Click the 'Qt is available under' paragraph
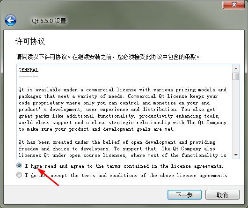 (x=123, y=109)
